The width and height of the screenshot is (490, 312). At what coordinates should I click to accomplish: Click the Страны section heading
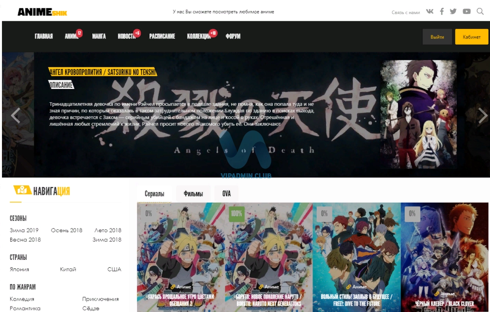point(18,258)
